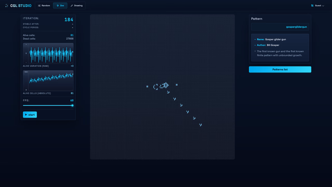Start the simulation with the start button
The width and height of the screenshot is (332, 187).
(30, 115)
